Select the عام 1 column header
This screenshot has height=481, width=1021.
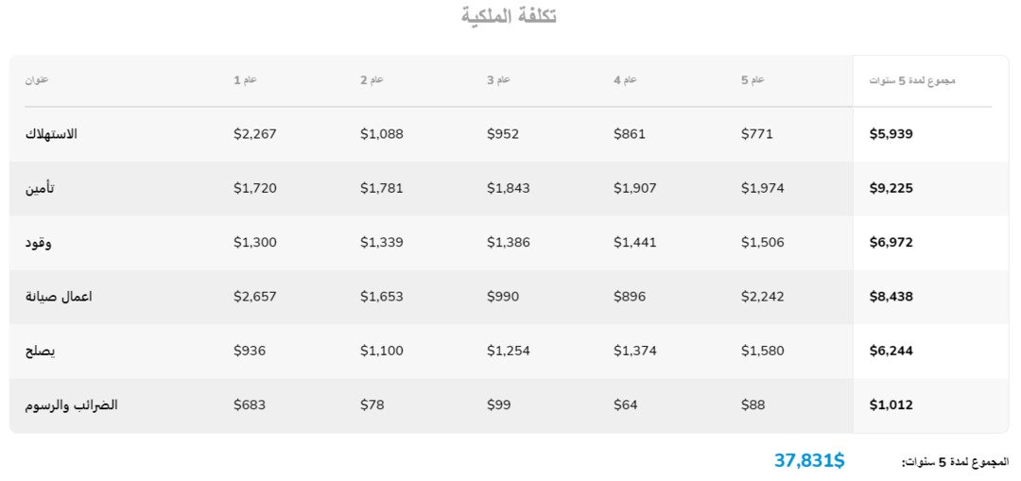[x=245, y=80]
